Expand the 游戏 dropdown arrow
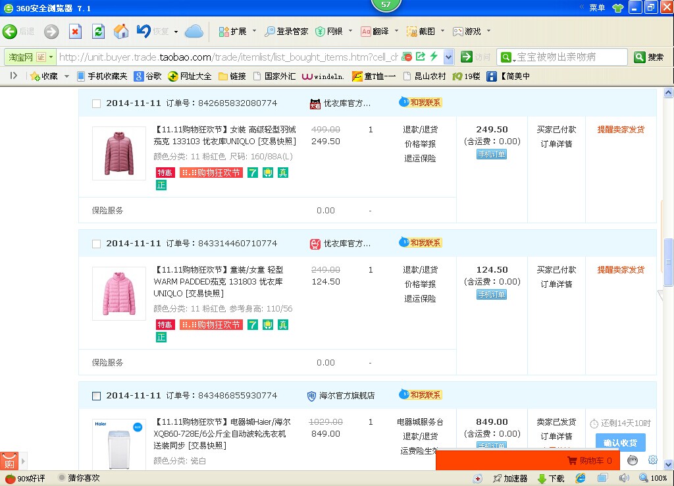Screen dimensions: 674x486 point(488,31)
